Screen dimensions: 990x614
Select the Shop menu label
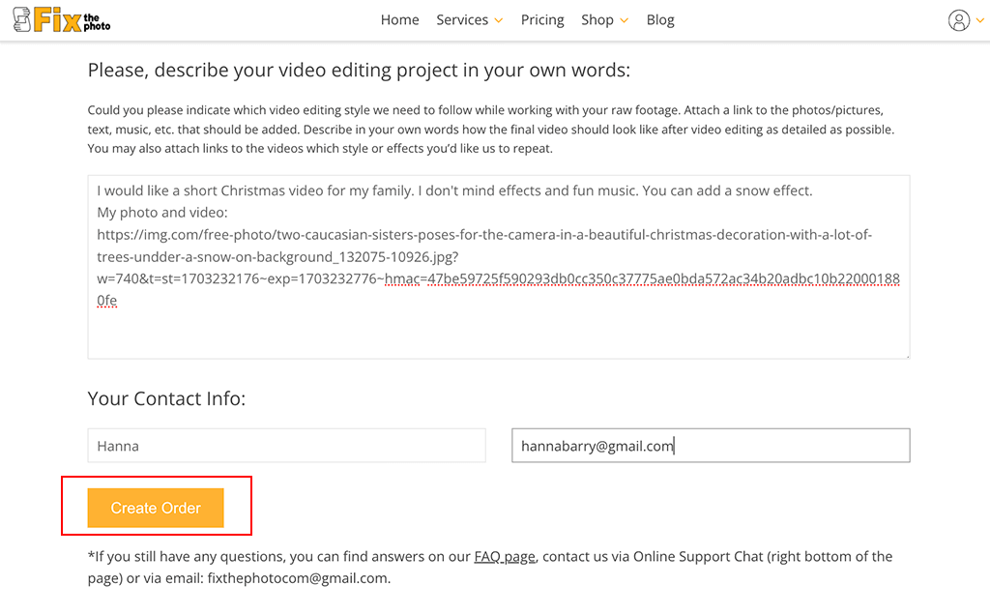pyautogui.click(x=597, y=20)
